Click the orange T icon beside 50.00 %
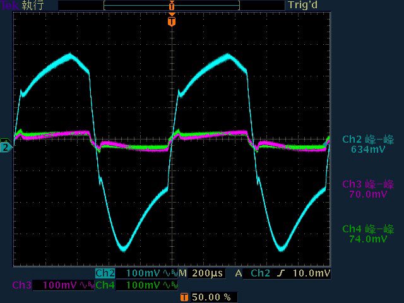The image size is (404, 303). (x=184, y=297)
